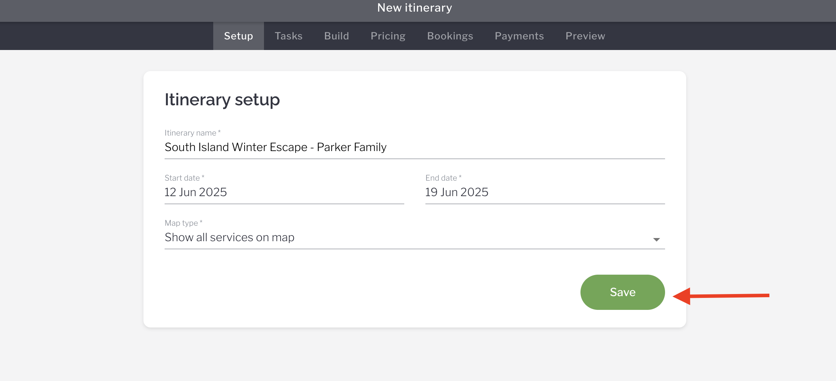Open the Bookings tab

[450, 36]
